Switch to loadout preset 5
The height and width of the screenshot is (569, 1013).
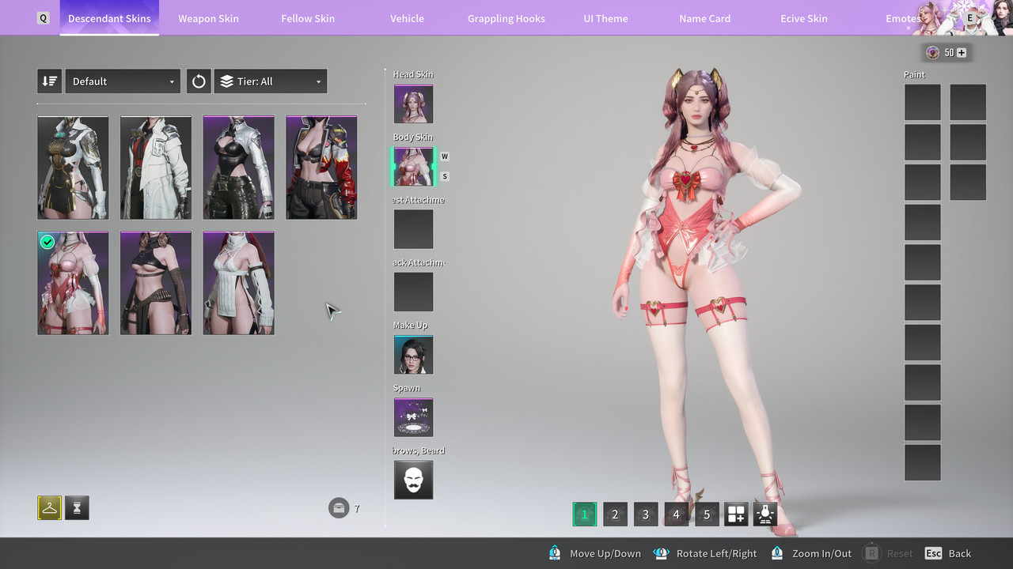click(x=707, y=514)
